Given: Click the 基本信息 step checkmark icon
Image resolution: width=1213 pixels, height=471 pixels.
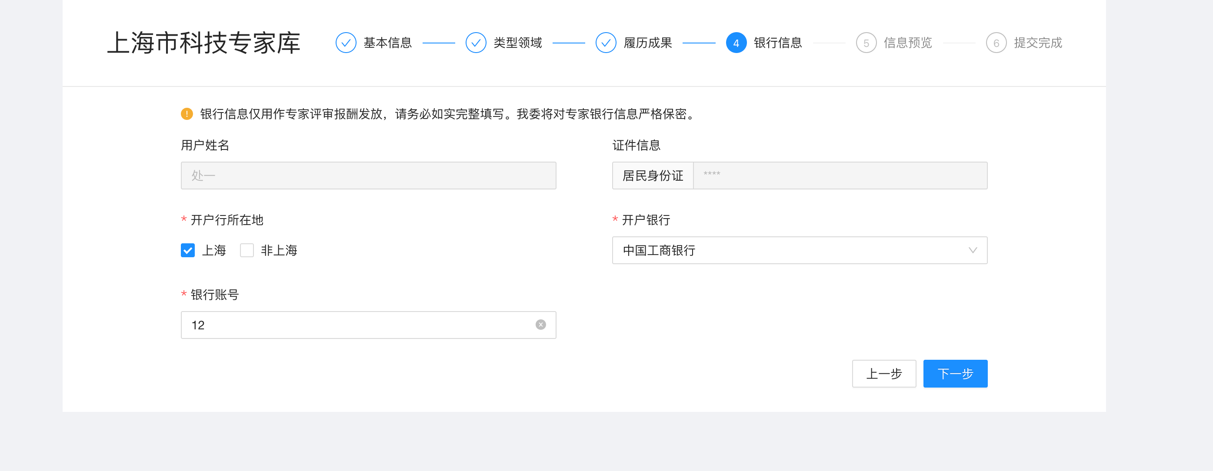Looking at the screenshot, I should (x=346, y=43).
